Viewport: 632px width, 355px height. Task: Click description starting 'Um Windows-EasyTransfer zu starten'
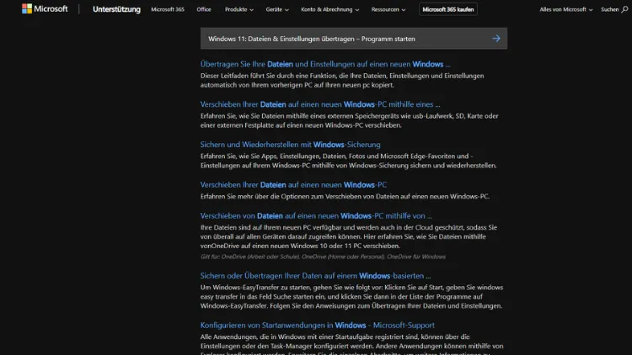tap(352, 297)
